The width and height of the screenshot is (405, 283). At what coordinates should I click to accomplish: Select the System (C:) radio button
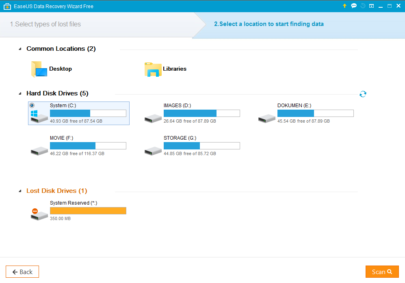coord(32,106)
